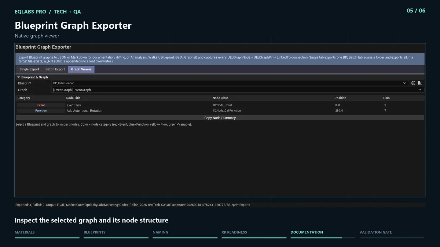Switch to the Single Export tab

click(29, 69)
